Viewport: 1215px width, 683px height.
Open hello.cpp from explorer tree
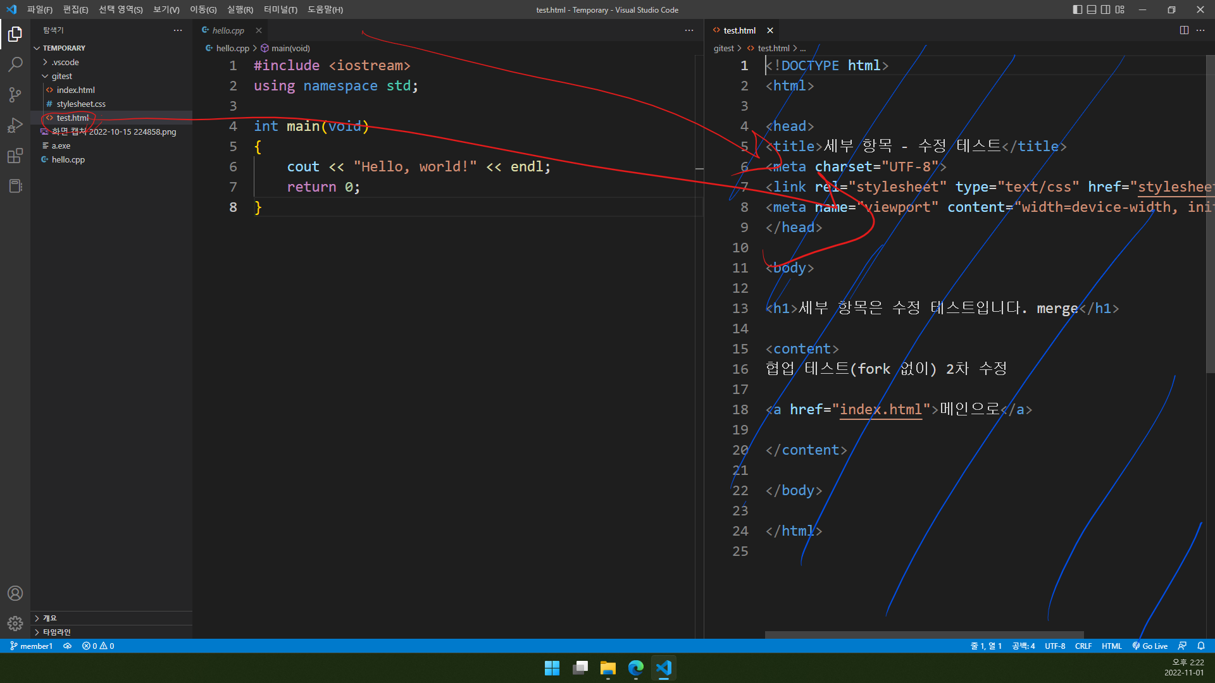[111, 159]
